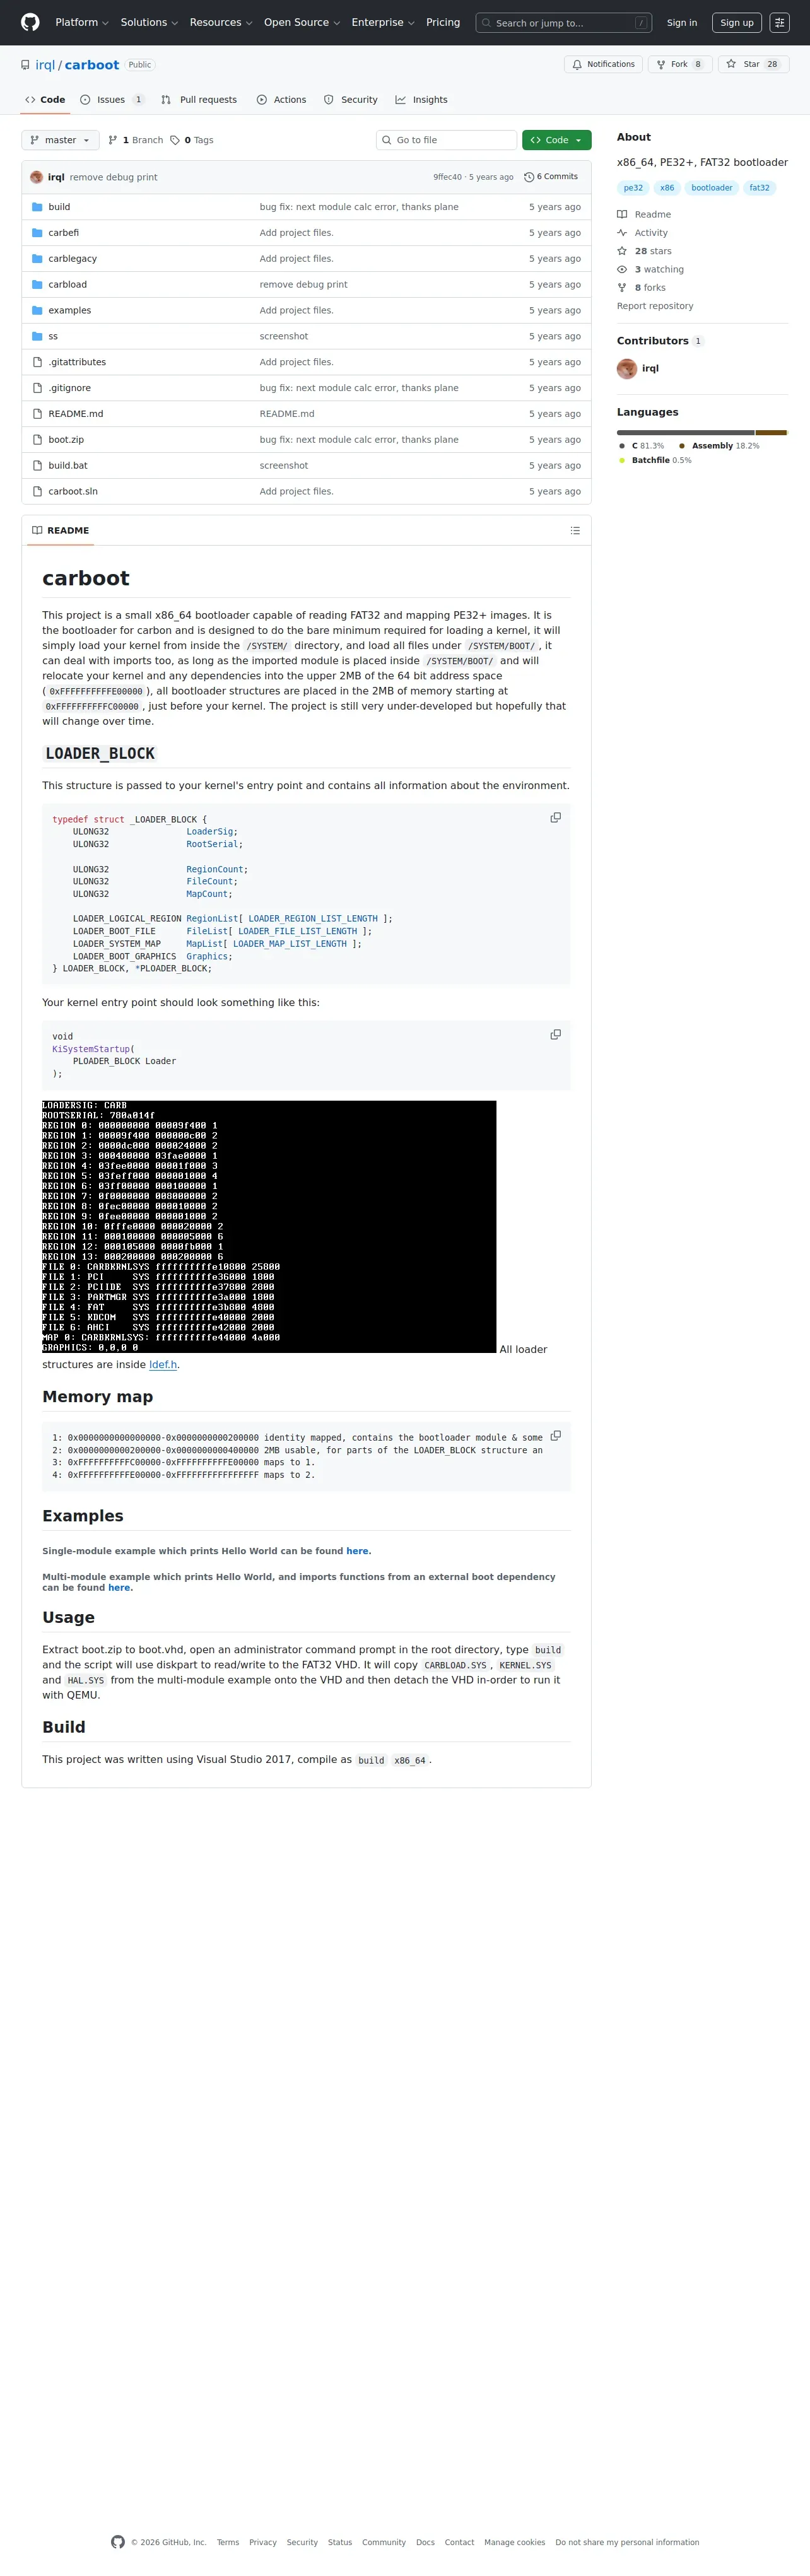
Task: Expand the Resources menu
Action: [221, 22]
